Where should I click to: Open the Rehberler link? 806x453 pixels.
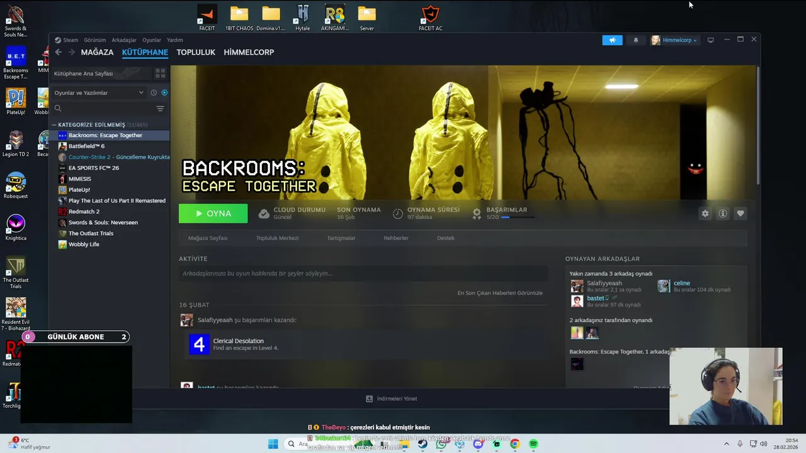pyautogui.click(x=396, y=238)
